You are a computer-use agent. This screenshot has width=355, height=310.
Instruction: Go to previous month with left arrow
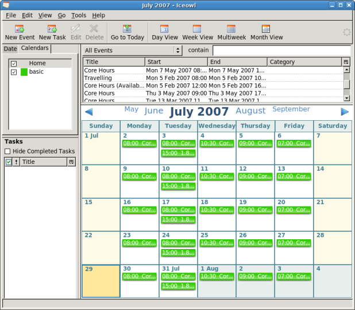88,112
